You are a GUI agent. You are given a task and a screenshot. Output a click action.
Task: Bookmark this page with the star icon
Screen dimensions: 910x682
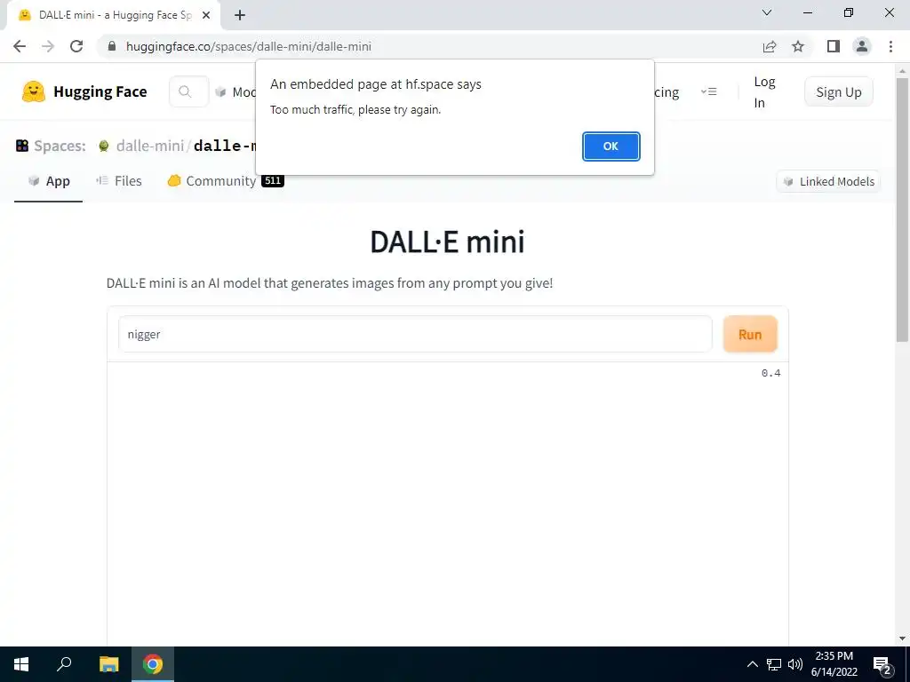pyautogui.click(x=798, y=46)
